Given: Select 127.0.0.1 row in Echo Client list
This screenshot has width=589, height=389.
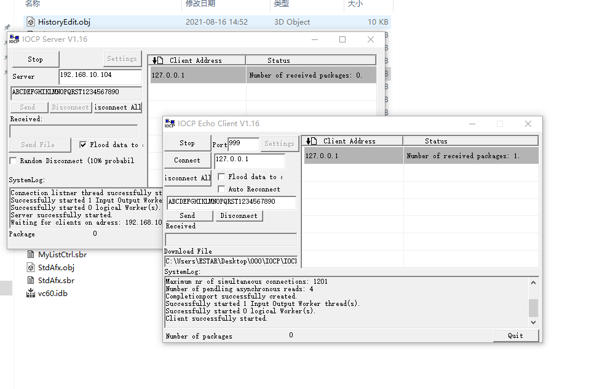Looking at the screenshot, I should [421, 156].
